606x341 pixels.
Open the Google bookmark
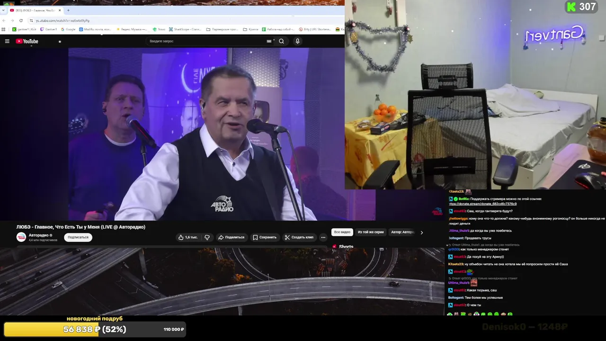[x=68, y=29]
